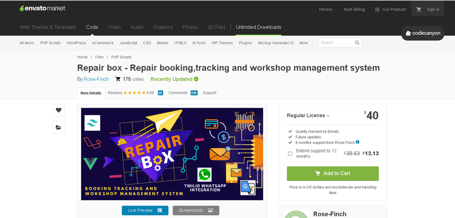Enable Extend support to 12 months checkbox

tap(290, 153)
